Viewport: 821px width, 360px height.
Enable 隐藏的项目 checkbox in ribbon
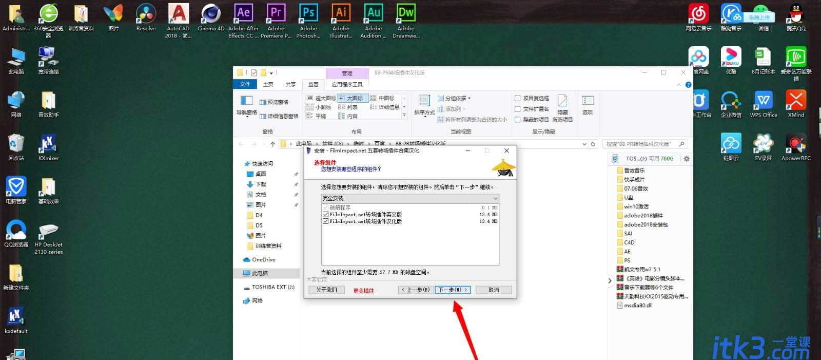pyautogui.click(x=517, y=120)
